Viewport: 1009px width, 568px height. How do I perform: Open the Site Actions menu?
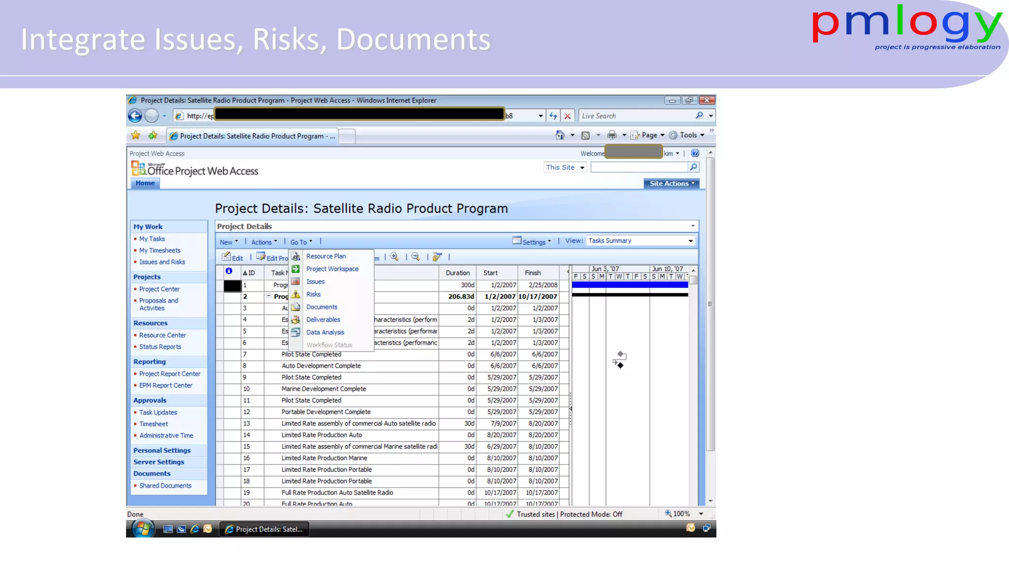click(x=672, y=183)
